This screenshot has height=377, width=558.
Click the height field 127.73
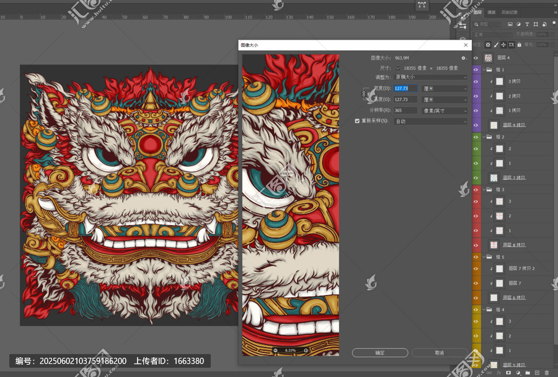pos(405,100)
